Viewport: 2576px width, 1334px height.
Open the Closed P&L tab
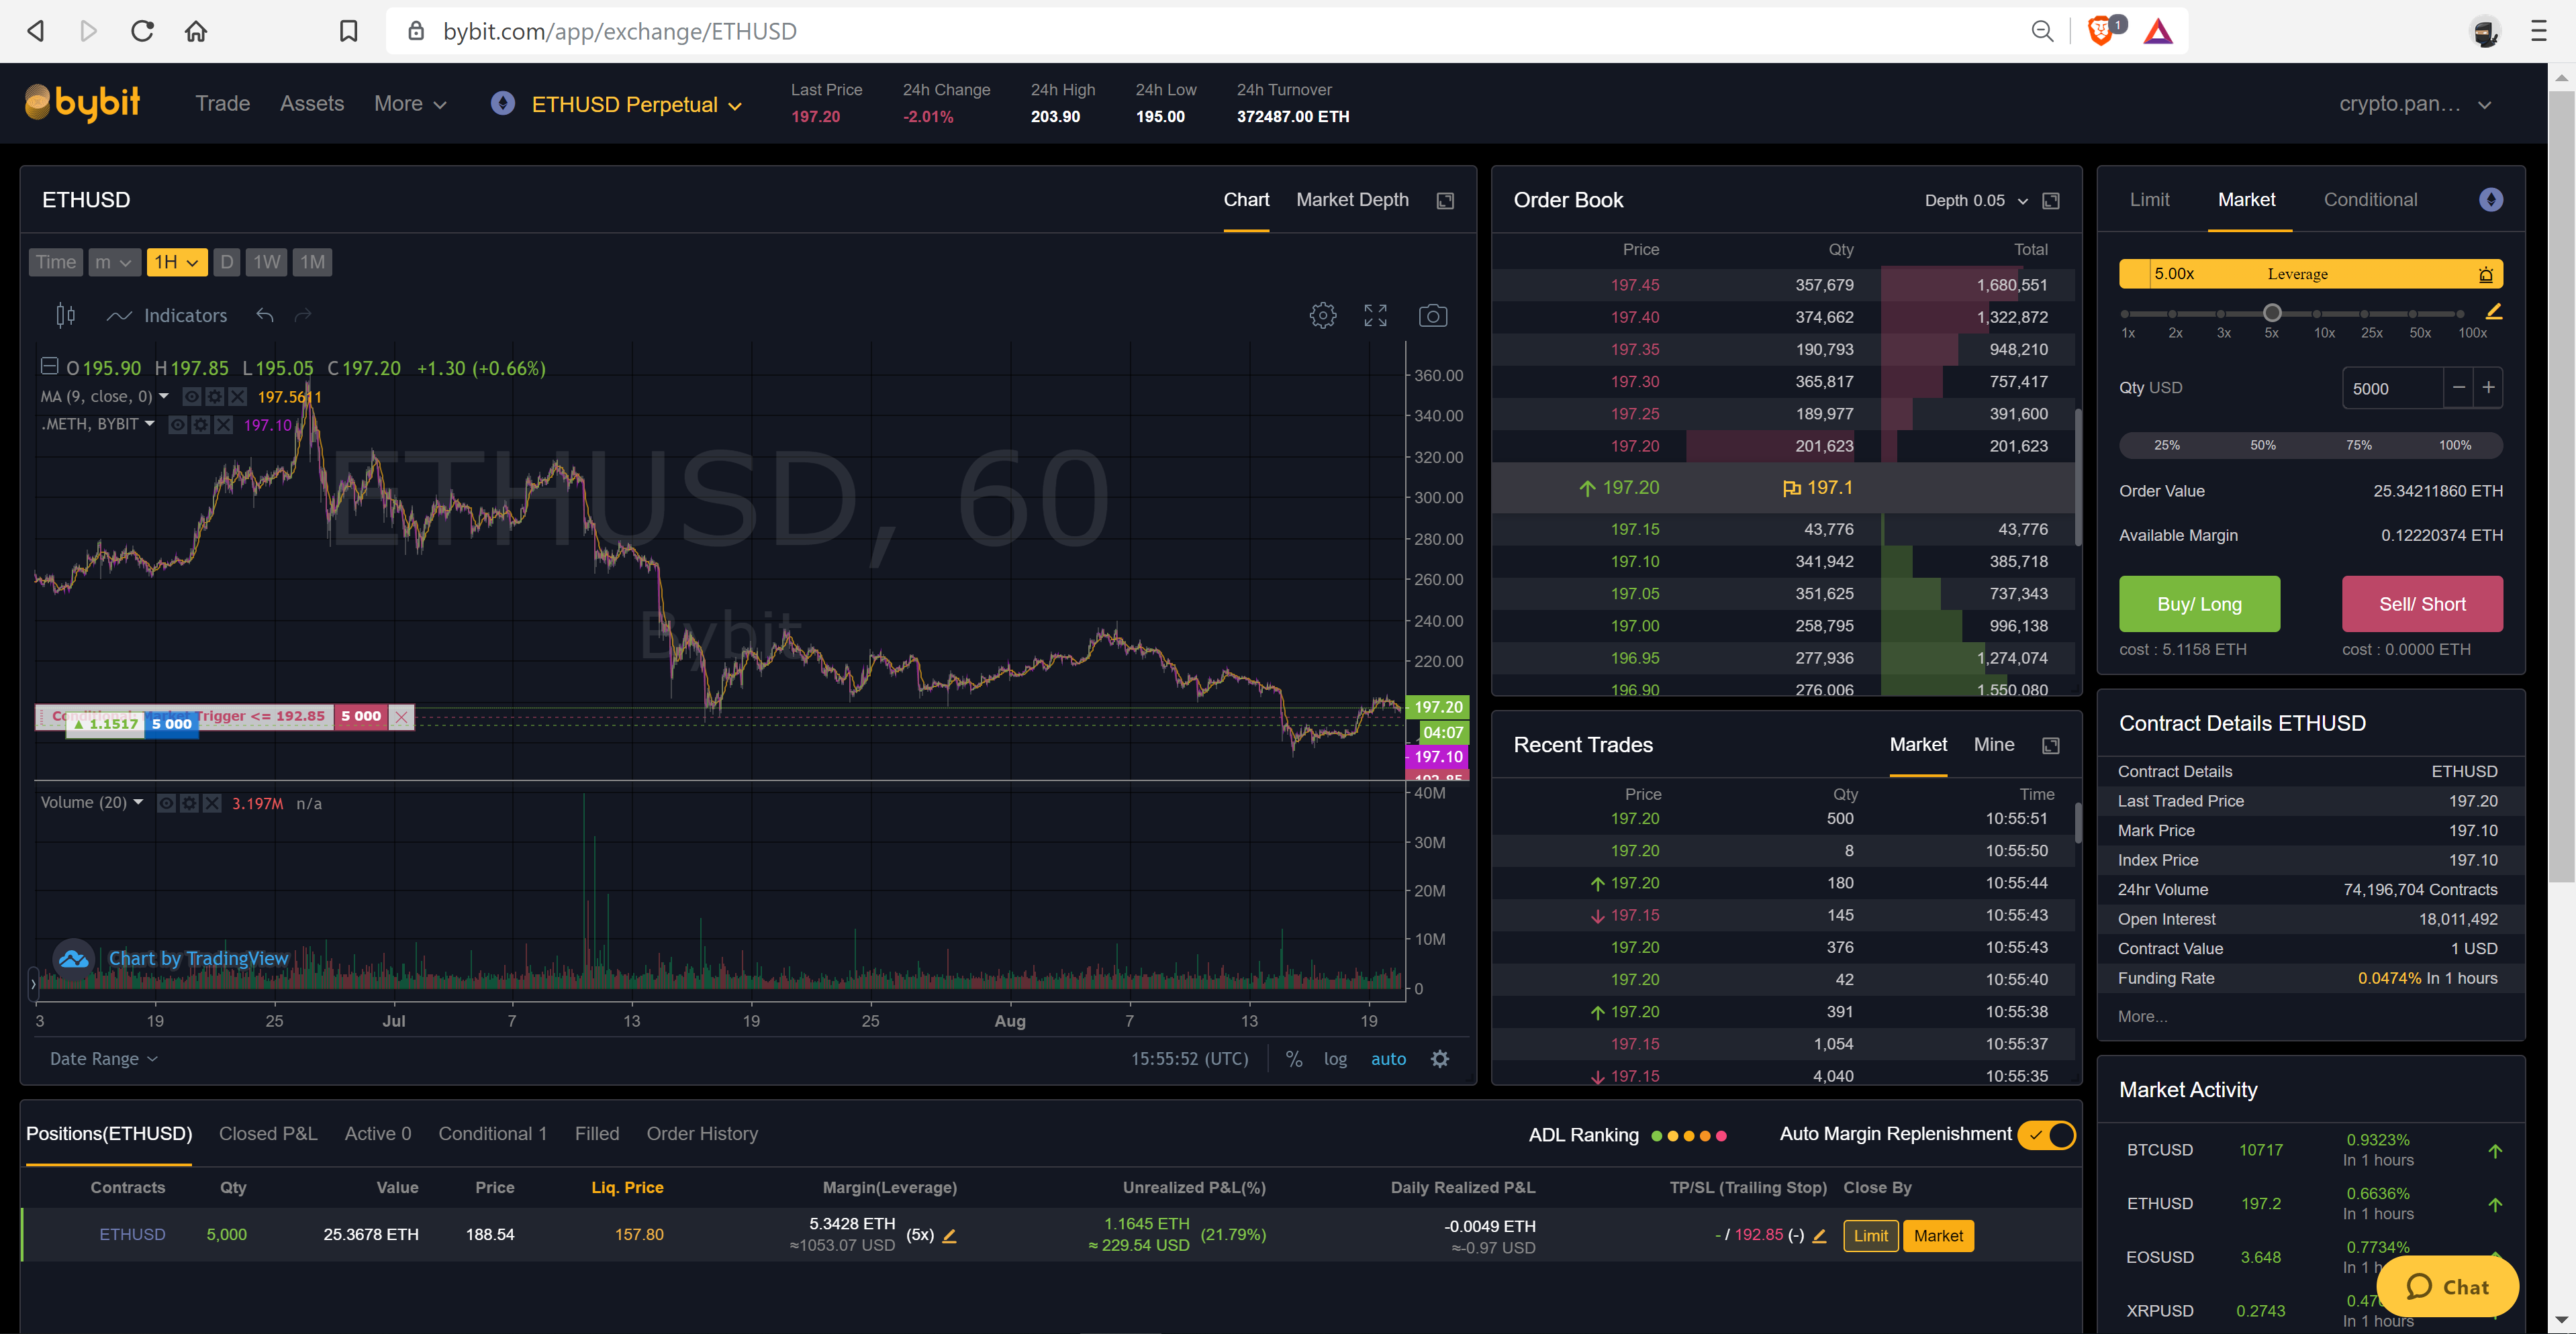(268, 1133)
